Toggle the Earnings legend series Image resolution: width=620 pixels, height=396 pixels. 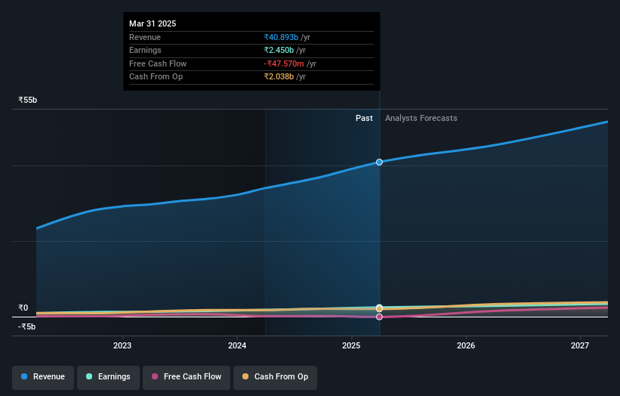(108, 377)
